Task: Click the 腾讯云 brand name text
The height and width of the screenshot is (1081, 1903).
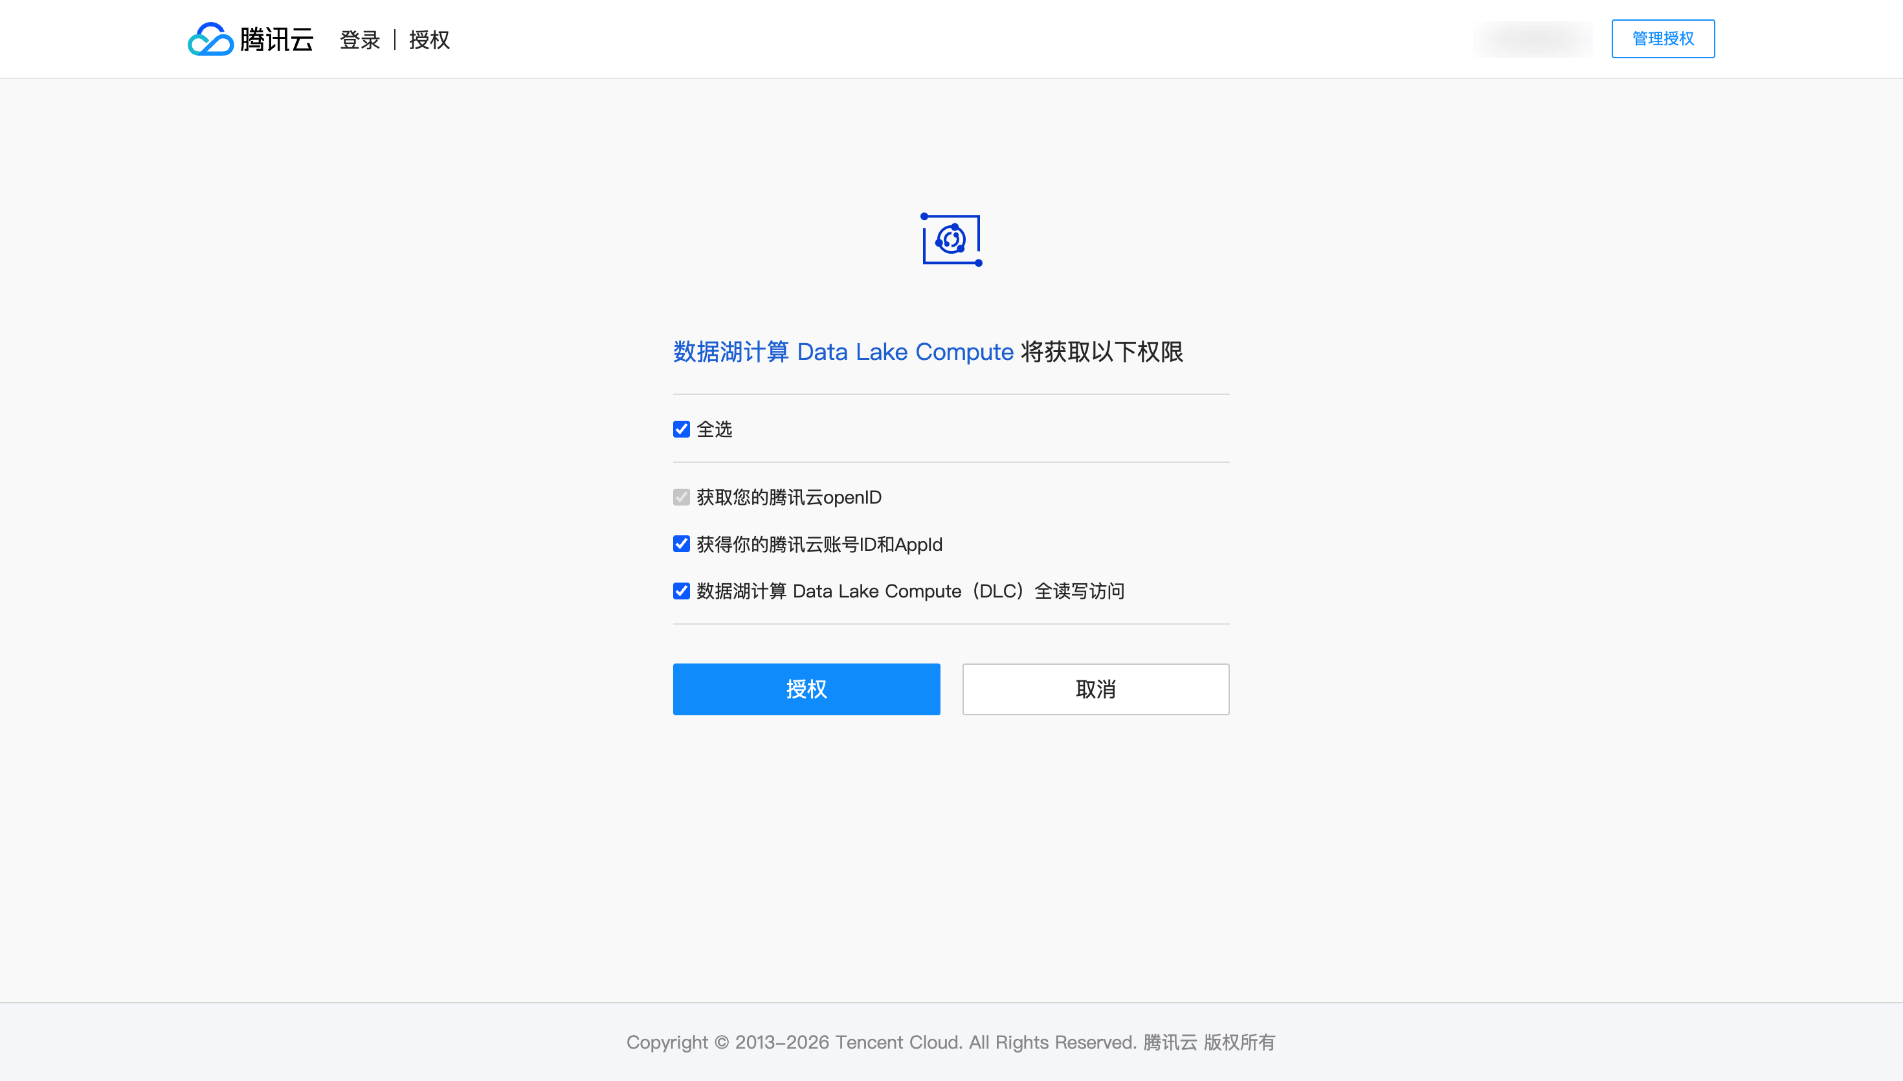Action: click(277, 39)
